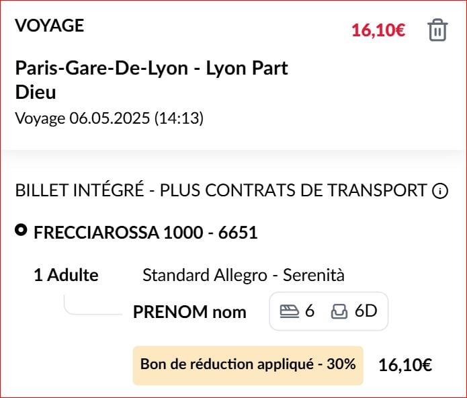Click the train coach icon next to 6
The height and width of the screenshot is (398, 467).
(x=289, y=311)
